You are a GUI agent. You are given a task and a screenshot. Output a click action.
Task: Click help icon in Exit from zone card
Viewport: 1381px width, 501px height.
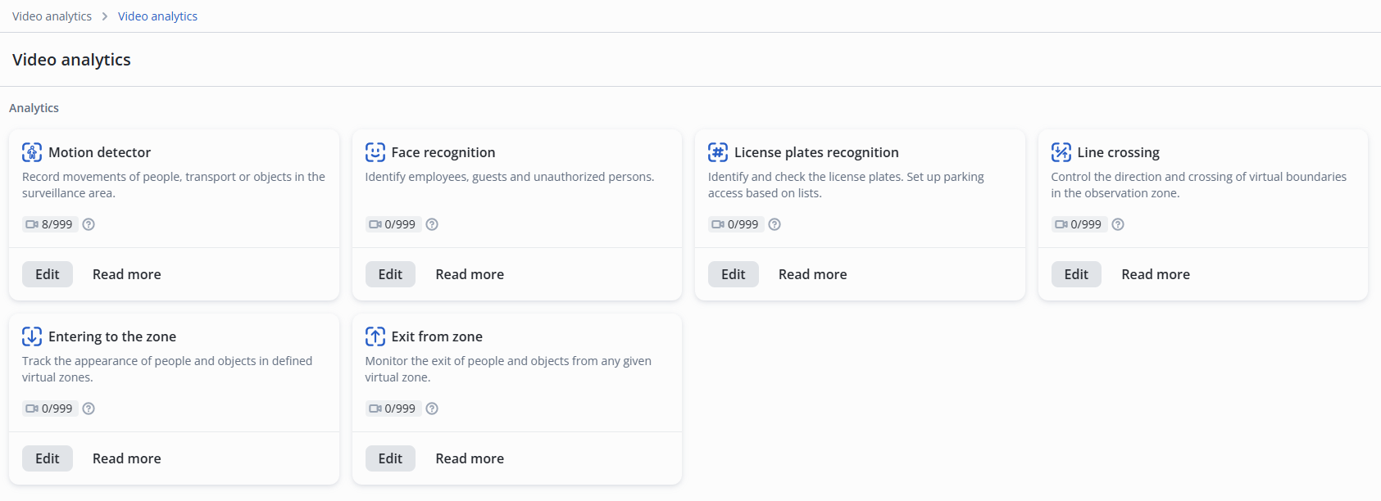(x=432, y=408)
